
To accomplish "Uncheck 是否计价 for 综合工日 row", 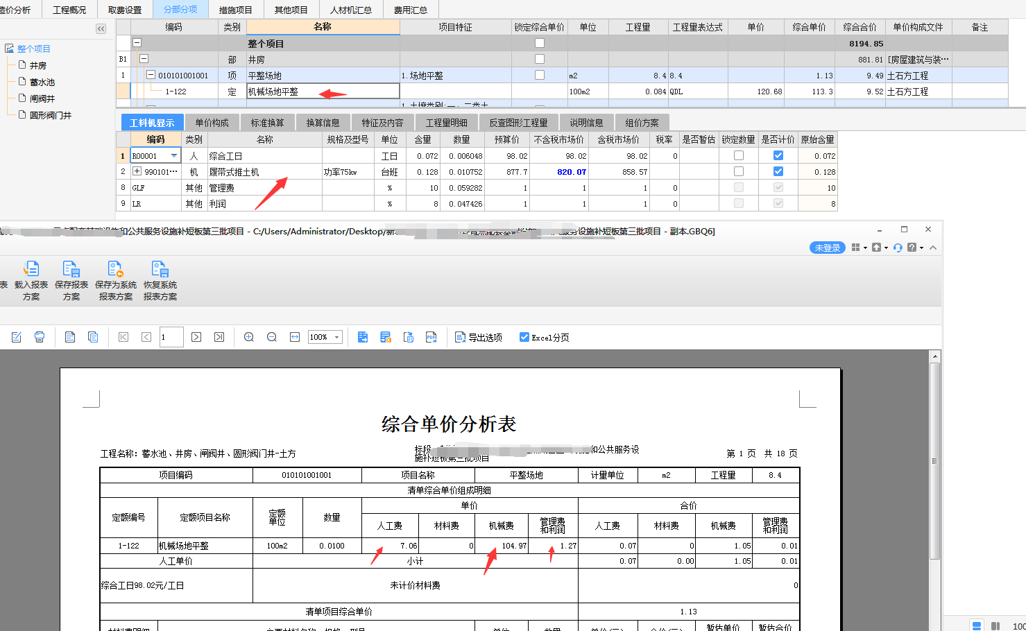I will 778,155.
